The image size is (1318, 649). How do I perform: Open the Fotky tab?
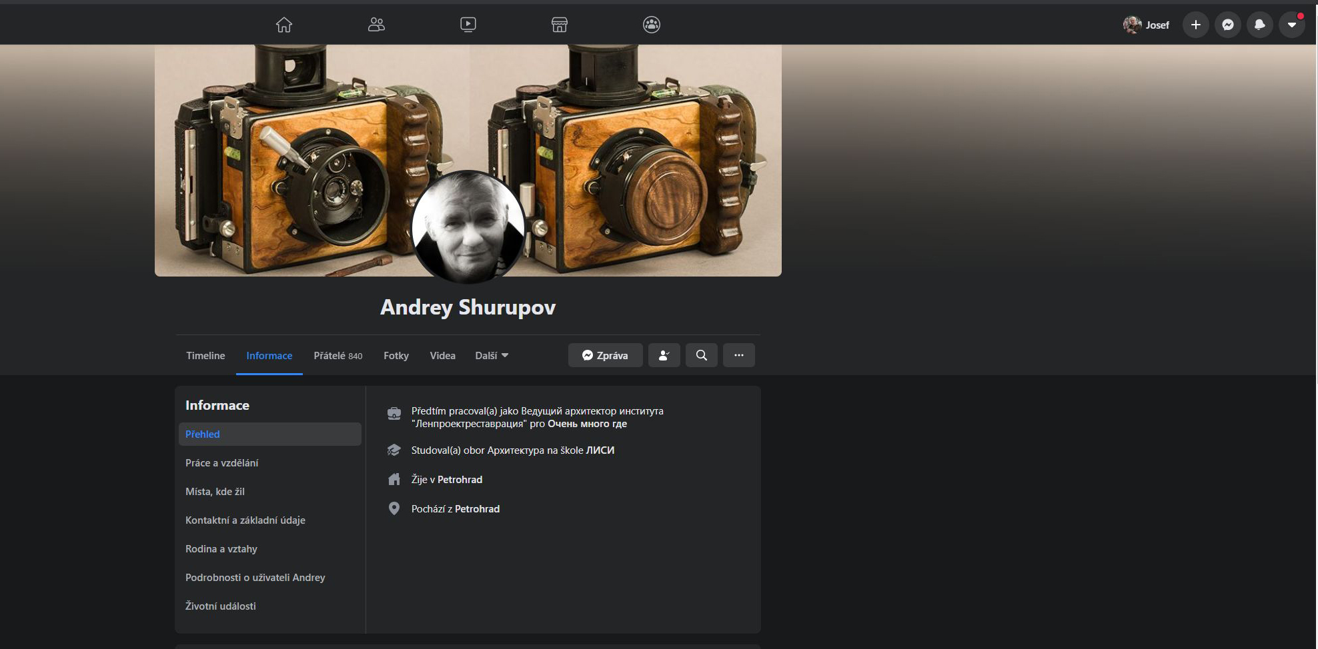(x=396, y=355)
